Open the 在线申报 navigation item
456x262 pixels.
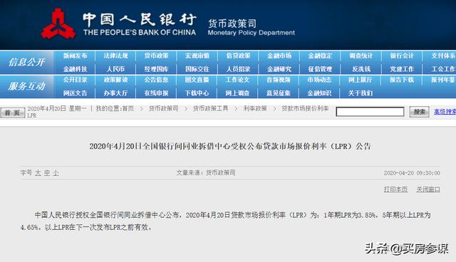click(x=157, y=93)
